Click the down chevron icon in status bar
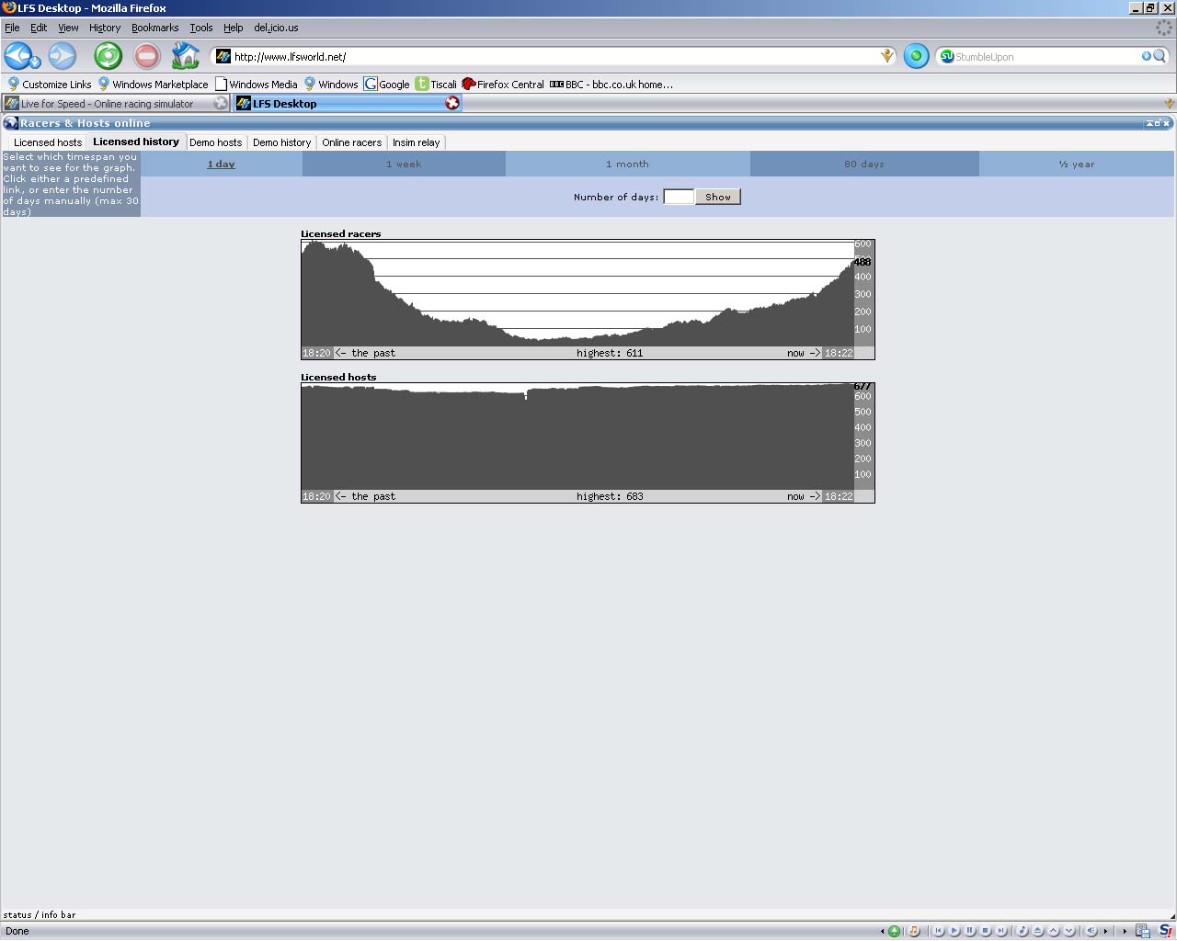 tap(1069, 931)
